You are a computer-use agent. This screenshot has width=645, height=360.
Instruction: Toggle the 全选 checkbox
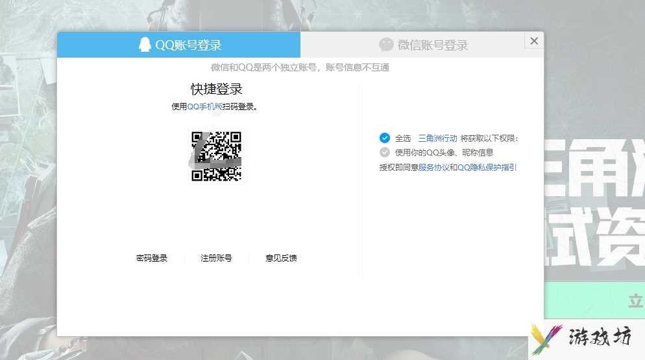click(x=385, y=138)
